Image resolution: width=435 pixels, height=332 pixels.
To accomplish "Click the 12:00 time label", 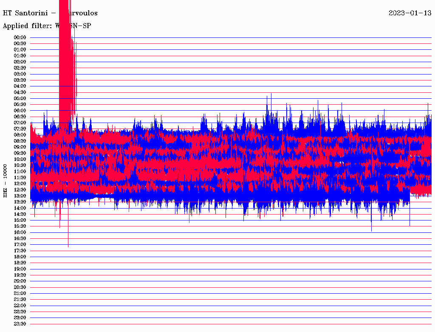I will pyautogui.click(x=20, y=183).
